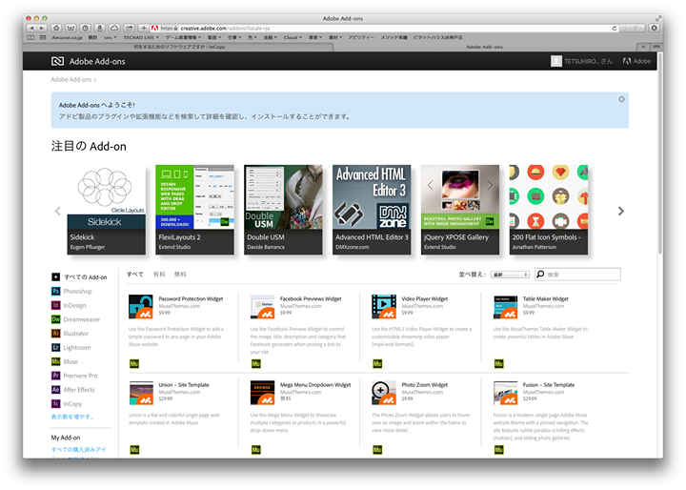Screen dimensions: 686x490
Task: Open the home page with the house icon
Action: [x=56, y=28]
